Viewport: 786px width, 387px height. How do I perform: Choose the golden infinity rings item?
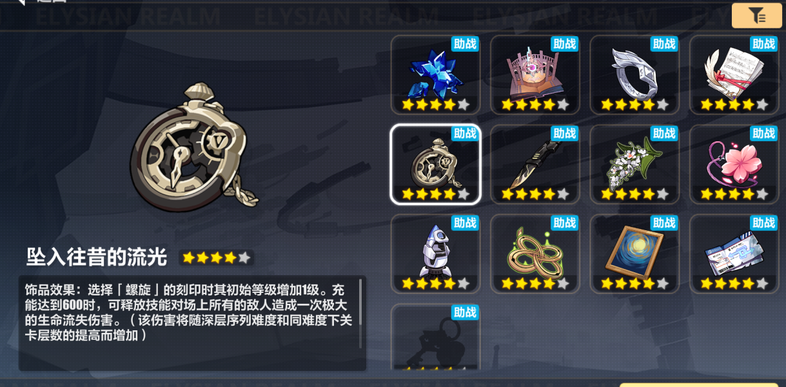point(535,254)
